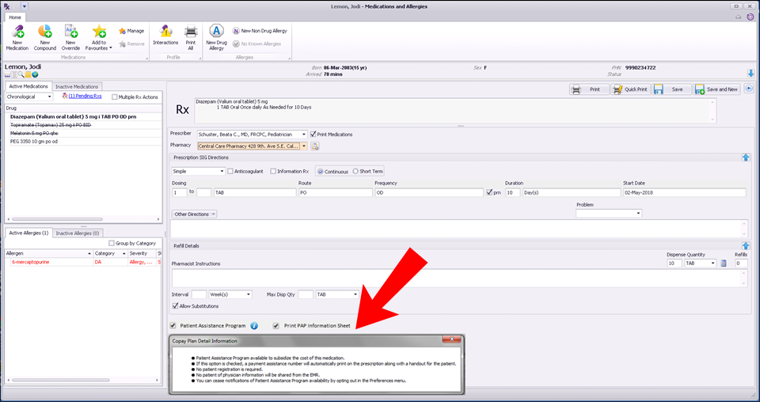This screenshot has height=402, width=760.
Task: Open the Problem dropdown
Action: (x=638, y=213)
